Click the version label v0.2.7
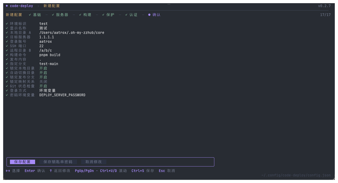The image size is (338, 183). tap(324, 6)
